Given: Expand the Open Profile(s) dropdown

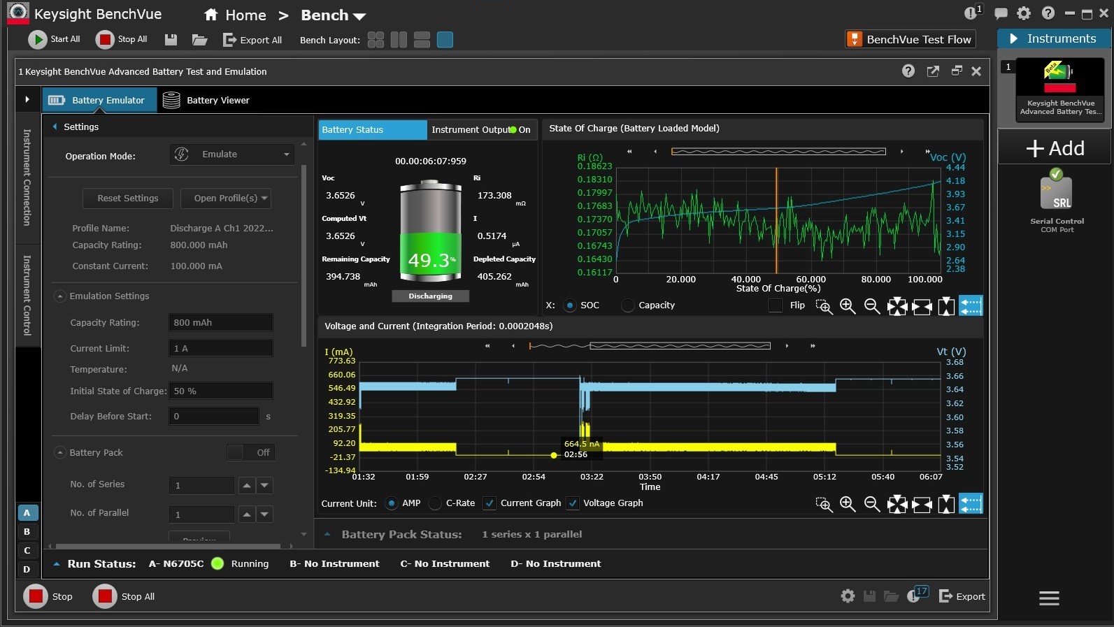Looking at the screenshot, I should click(226, 199).
